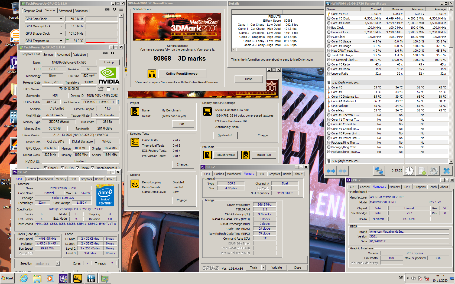
Task: Click the 3DMark Options icon
Action: (135, 184)
